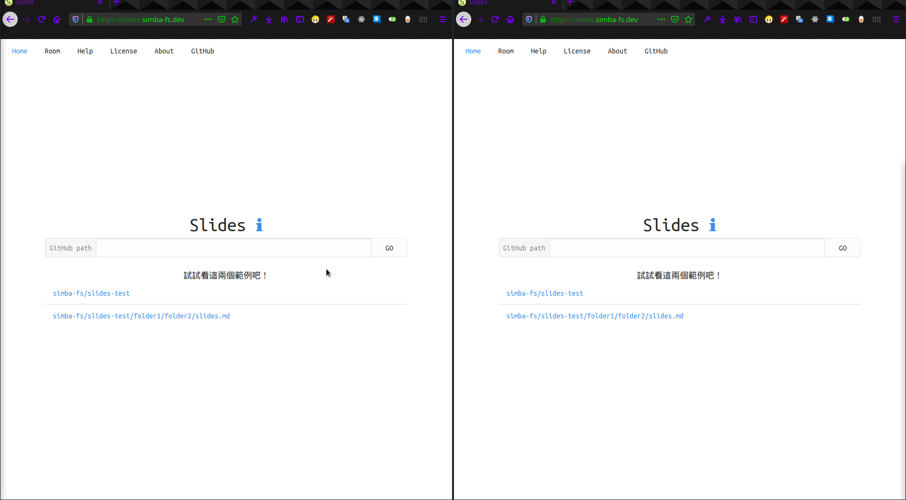Open Room menu item in right page
Screen dimensions: 906x500
[x=506, y=51]
